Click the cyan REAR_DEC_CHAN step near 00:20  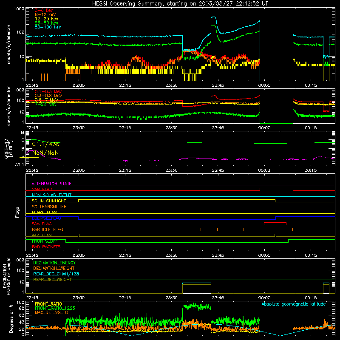(326, 283)
